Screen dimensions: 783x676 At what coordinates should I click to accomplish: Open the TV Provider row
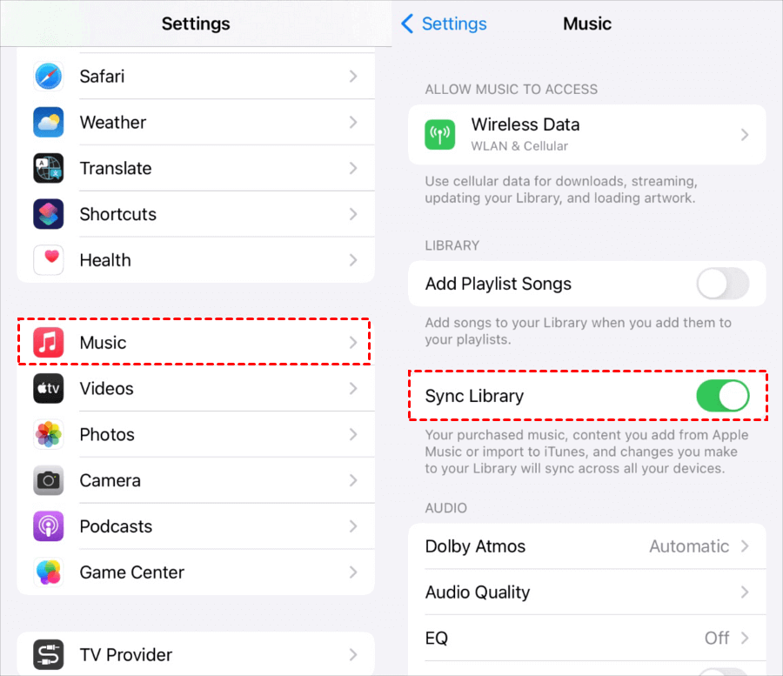(x=196, y=654)
